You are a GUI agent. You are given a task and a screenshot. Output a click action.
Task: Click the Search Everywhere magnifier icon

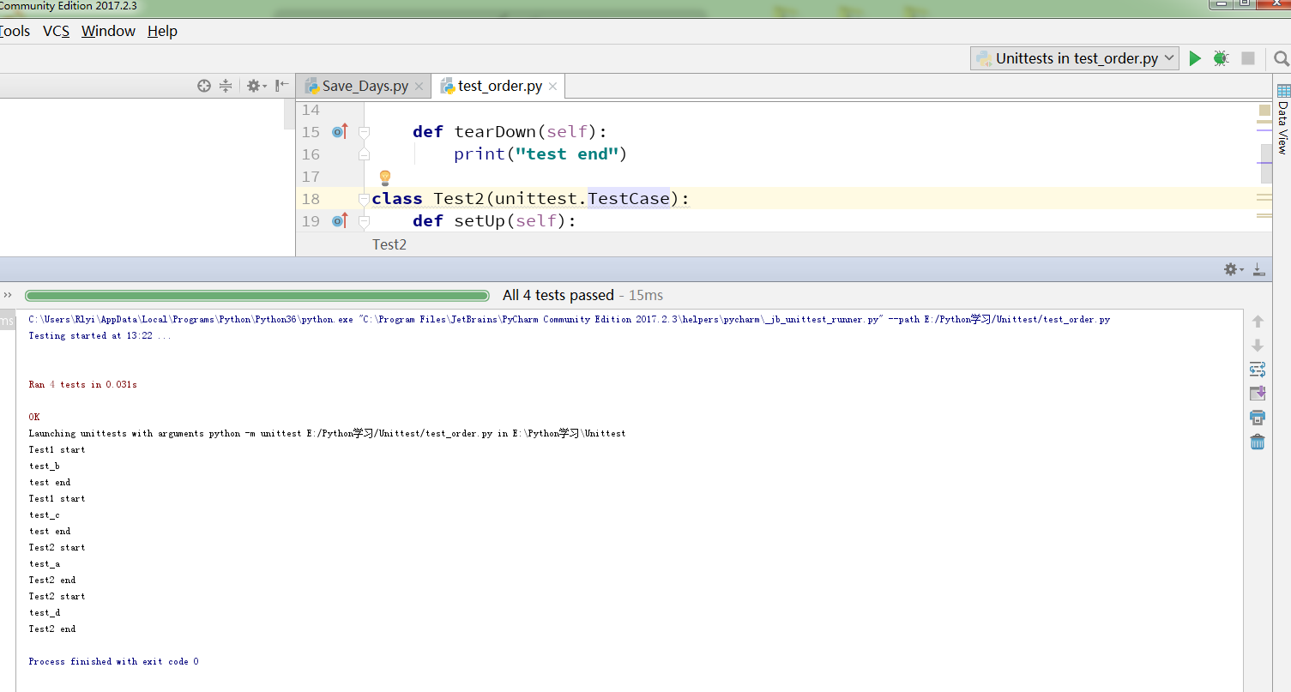click(x=1281, y=58)
